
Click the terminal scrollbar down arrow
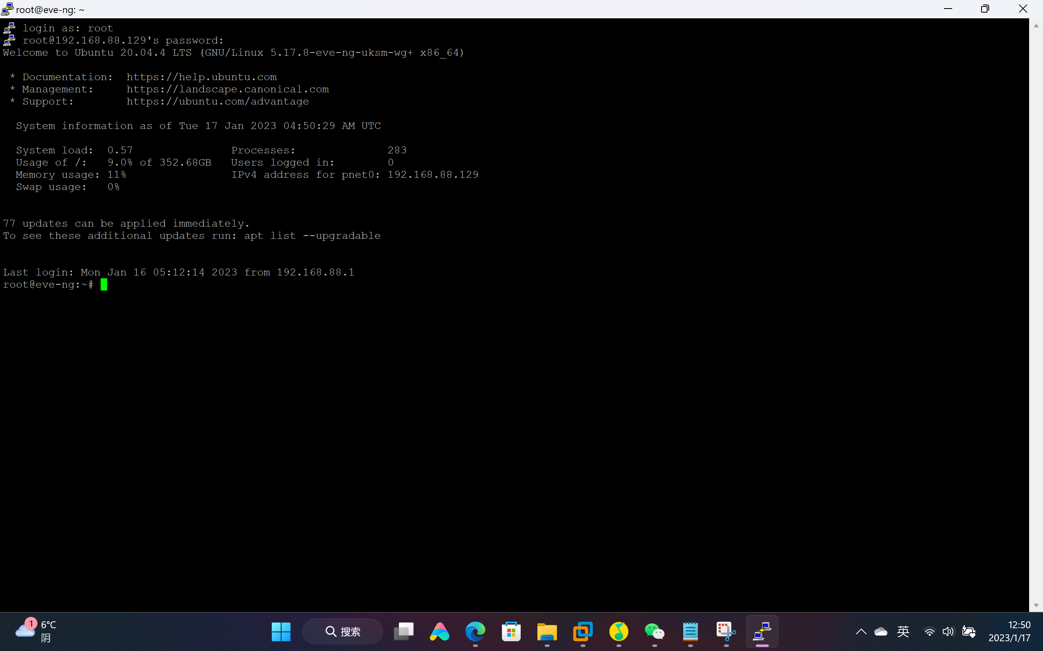pyautogui.click(x=1036, y=605)
